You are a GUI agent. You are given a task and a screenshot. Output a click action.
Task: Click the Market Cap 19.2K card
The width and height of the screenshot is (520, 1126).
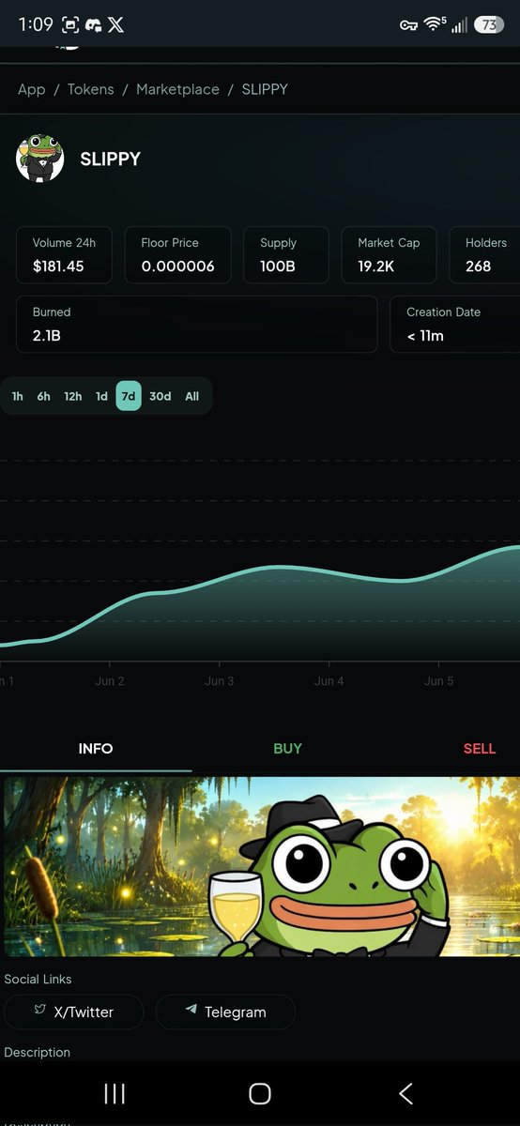[389, 254]
